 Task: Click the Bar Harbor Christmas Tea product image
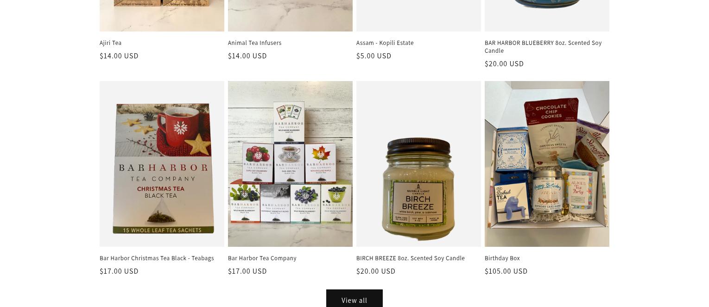pyautogui.click(x=162, y=164)
